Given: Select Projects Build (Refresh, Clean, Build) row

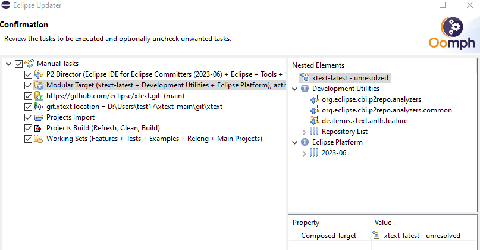Looking at the screenshot, I should (x=103, y=128).
